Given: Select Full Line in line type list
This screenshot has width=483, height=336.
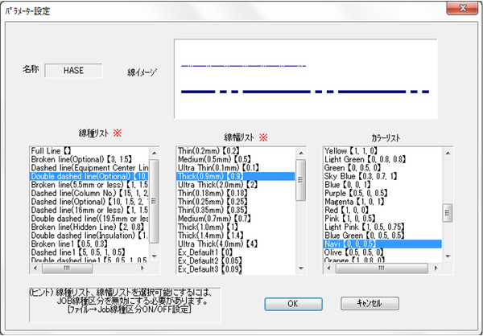Looking at the screenshot, I should click(52, 150).
